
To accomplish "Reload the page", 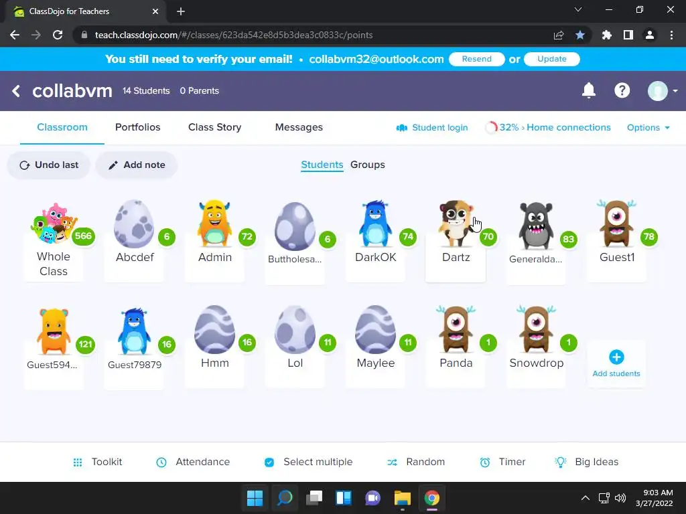I will (58, 35).
